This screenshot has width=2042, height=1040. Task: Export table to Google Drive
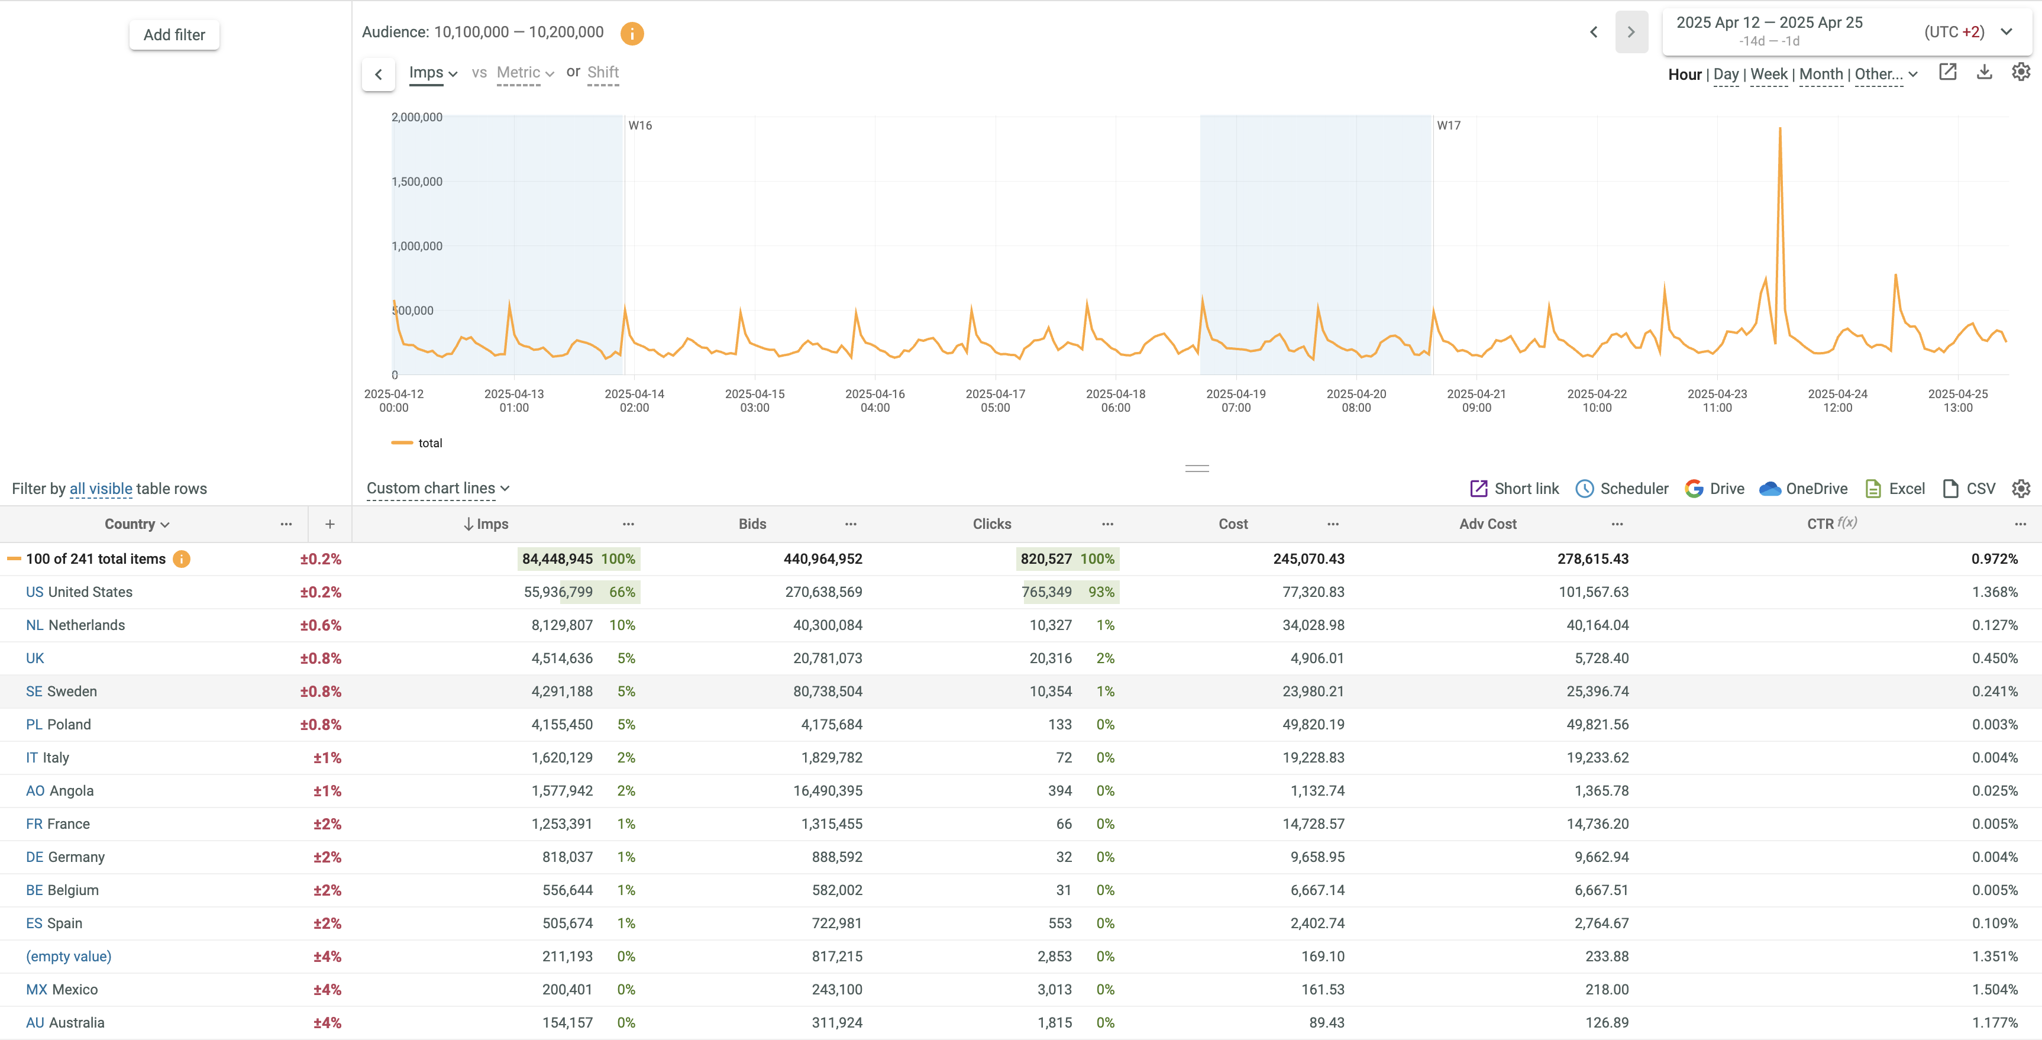tap(1715, 488)
